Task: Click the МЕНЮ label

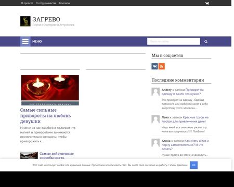Action: (x=37, y=42)
